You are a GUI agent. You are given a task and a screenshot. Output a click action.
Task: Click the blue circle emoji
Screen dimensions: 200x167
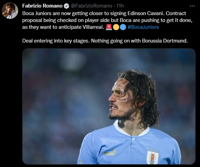tap(123, 27)
